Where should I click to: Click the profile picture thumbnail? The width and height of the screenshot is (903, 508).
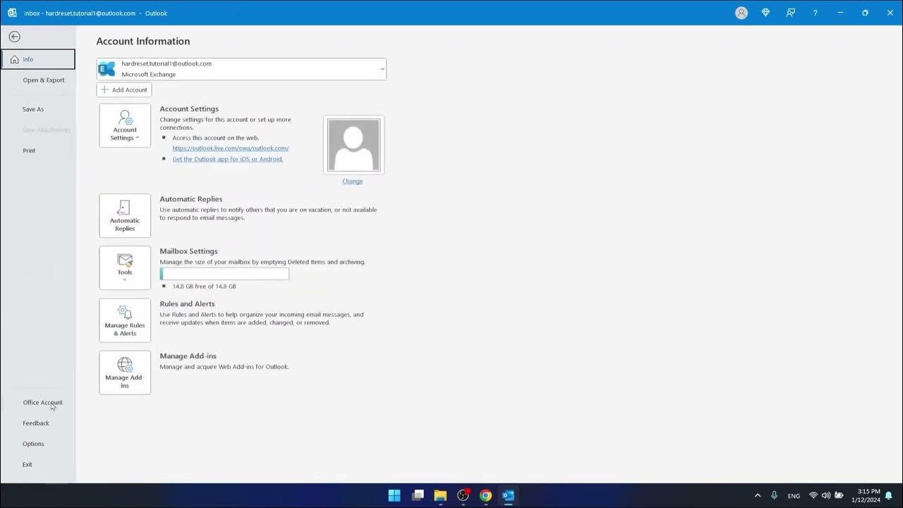353,144
